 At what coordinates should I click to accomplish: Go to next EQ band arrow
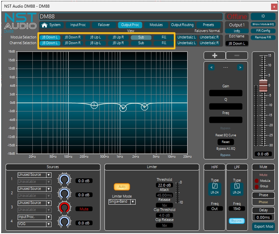click(x=240, y=67)
